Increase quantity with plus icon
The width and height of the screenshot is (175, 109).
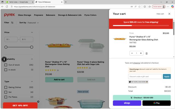tap(141, 53)
